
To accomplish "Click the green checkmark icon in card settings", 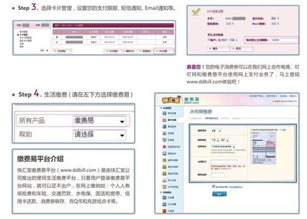I will (x=196, y=12).
